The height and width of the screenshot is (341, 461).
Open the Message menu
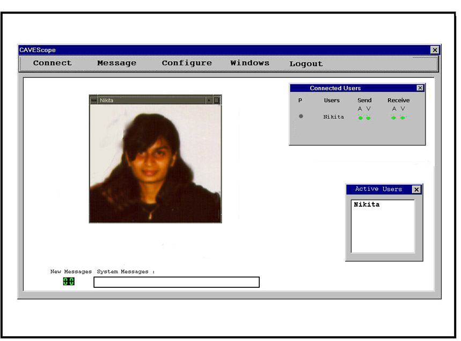(x=116, y=63)
